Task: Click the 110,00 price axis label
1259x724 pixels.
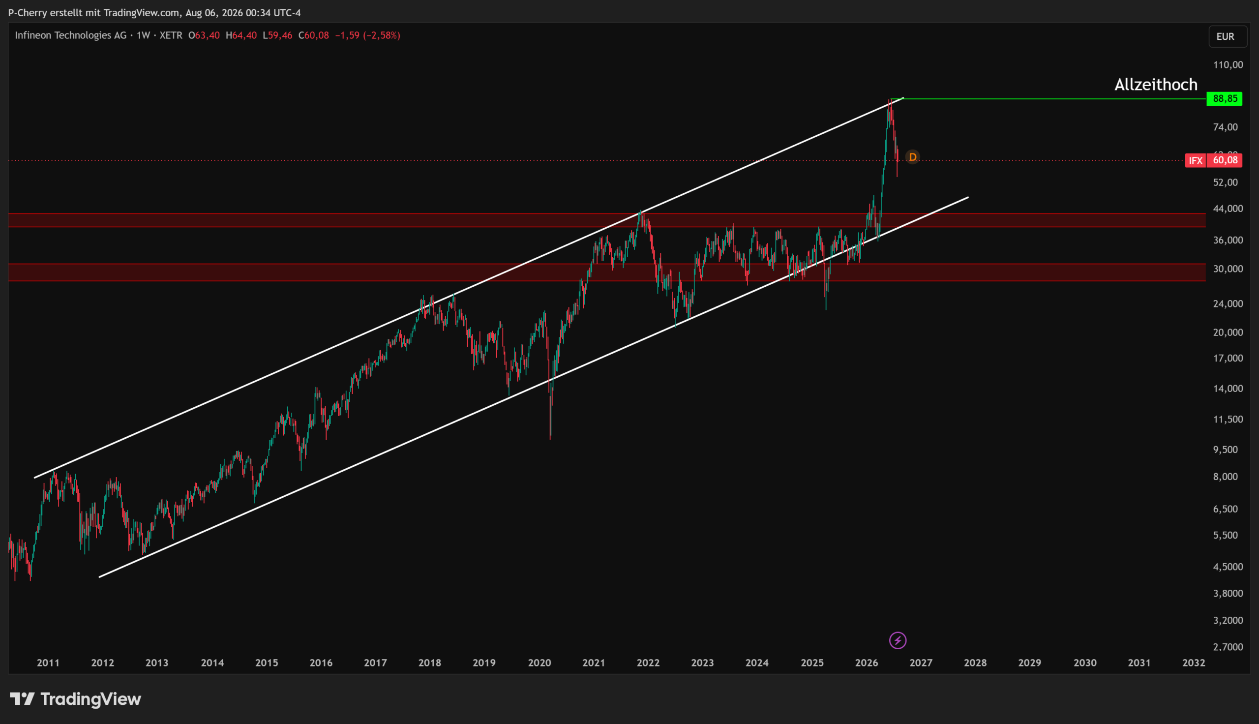Action: 1228,64
